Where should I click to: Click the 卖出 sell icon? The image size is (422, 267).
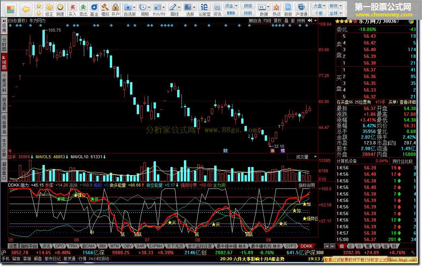click(83, 9)
